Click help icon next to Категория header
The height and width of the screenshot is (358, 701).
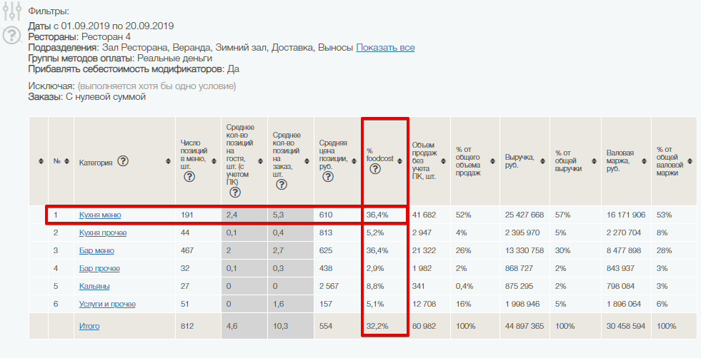(123, 162)
